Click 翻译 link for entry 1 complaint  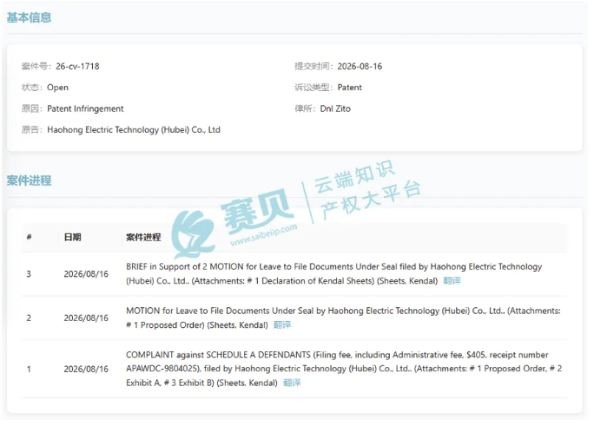pos(292,383)
